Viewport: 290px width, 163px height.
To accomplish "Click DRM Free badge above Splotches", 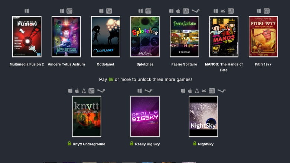I will tap(148, 11).
